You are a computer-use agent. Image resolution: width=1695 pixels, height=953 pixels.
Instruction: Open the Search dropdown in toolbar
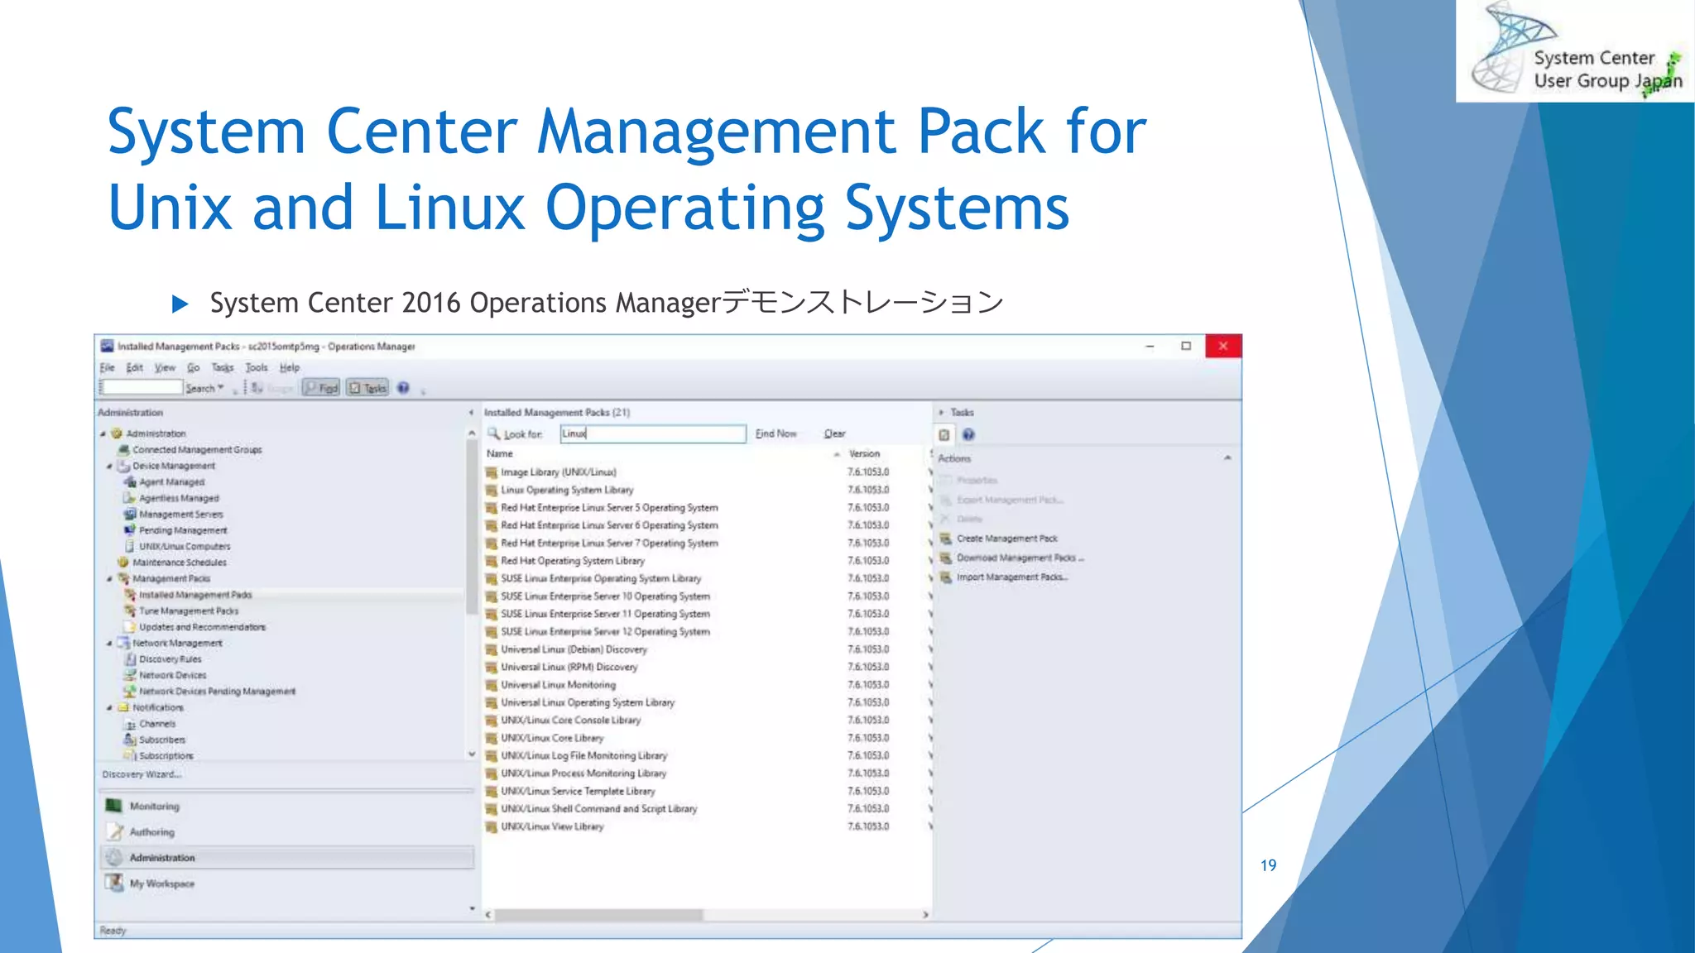click(204, 388)
